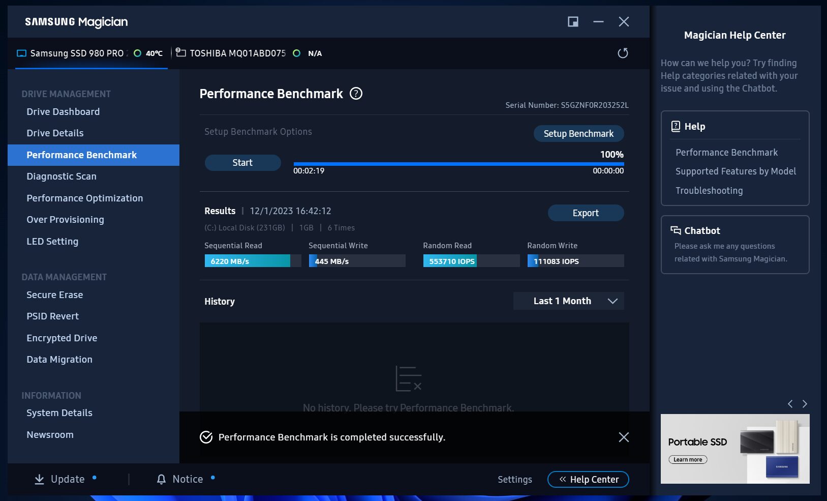Click the 40°C temperature indicator
Screen dimensions: 827x501
(x=154, y=53)
